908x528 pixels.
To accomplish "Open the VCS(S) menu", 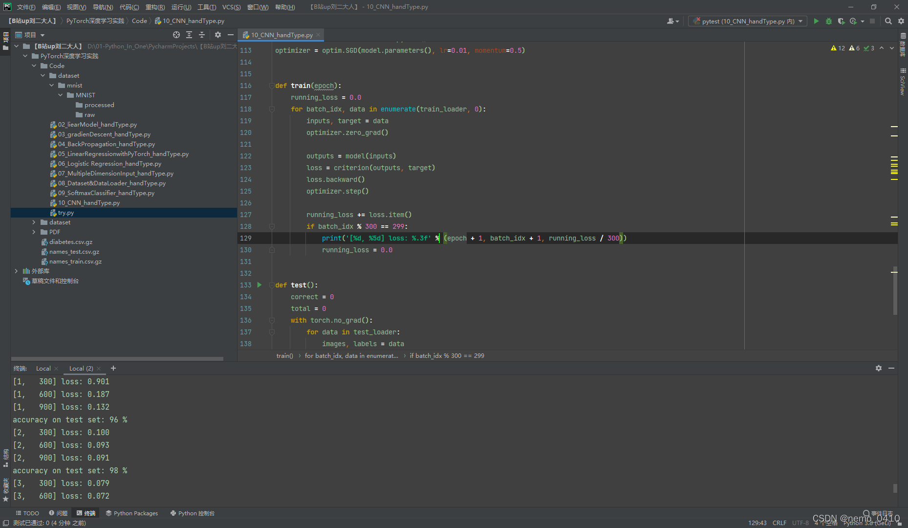I will coord(231,7).
